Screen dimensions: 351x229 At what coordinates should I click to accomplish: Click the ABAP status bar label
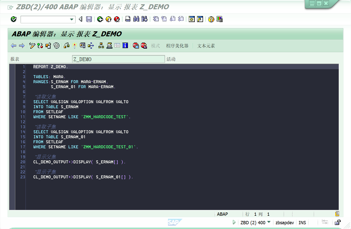(222, 214)
